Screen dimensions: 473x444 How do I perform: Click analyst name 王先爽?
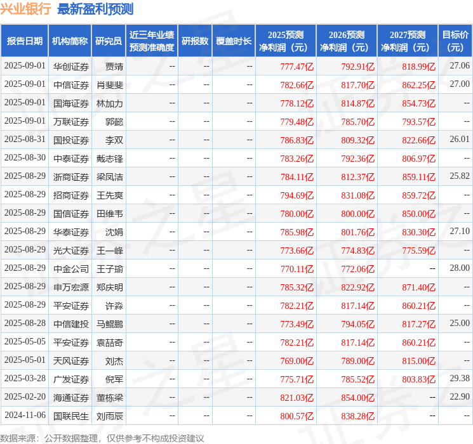coord(109,195)
